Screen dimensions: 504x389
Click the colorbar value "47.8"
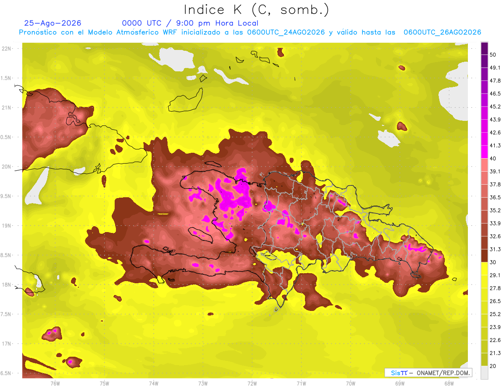[x=495, y=81]
